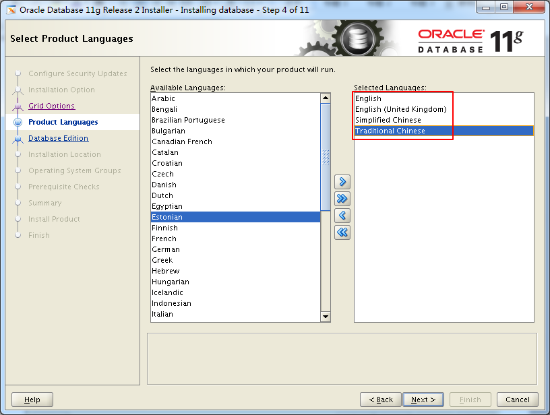This screenshot has width=550, height=415.
Task: Select Icelandic in Available Languages
Action: (235, 292)
